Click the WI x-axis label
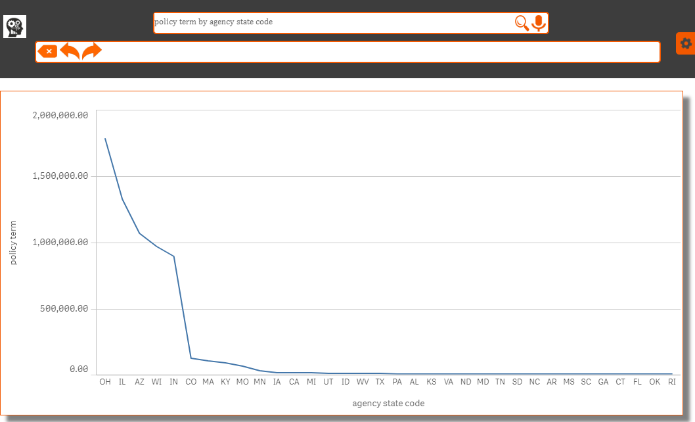Screen dimensions: 695x422 click(156, 382)
